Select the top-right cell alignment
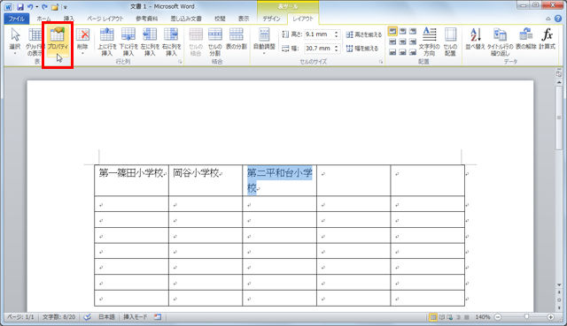Image resolution: width=567 pixels, height=326 pixels. pyautogui.click(x=413, y=32)
